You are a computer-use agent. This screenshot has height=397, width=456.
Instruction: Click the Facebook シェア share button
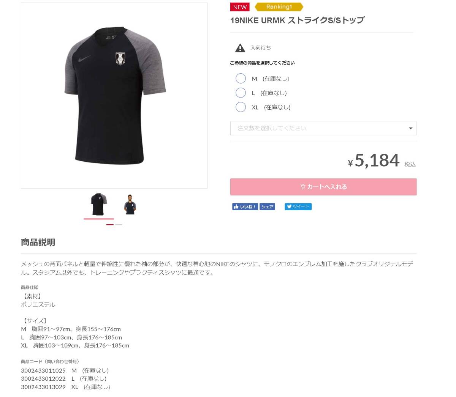(x=267, y=207)
